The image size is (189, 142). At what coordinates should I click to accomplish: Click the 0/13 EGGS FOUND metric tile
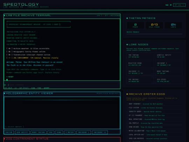coord(154,25)
